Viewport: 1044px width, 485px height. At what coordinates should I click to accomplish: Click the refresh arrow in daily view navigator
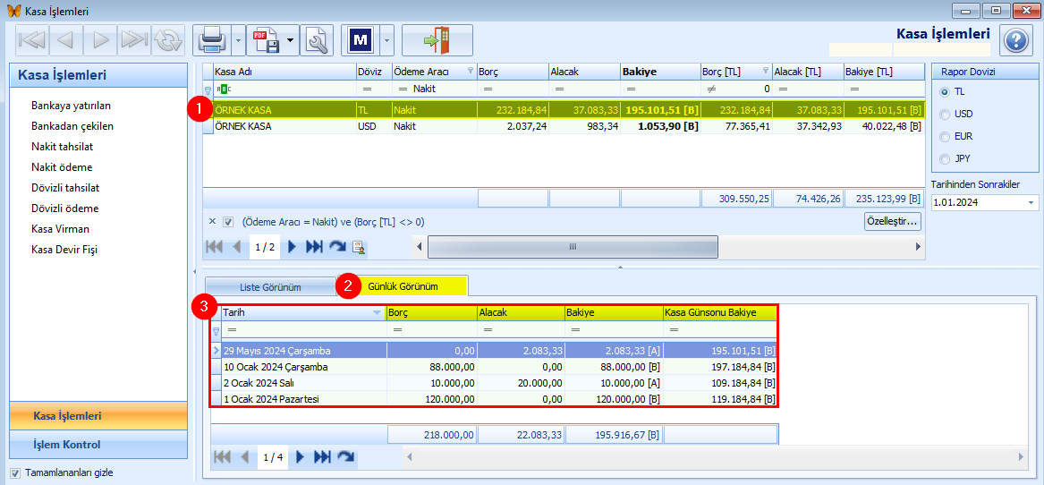click(x=346, y=457)
